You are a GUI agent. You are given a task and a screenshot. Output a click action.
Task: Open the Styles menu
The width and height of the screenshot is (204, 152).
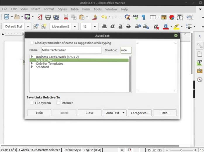click(x=62, y=9)
